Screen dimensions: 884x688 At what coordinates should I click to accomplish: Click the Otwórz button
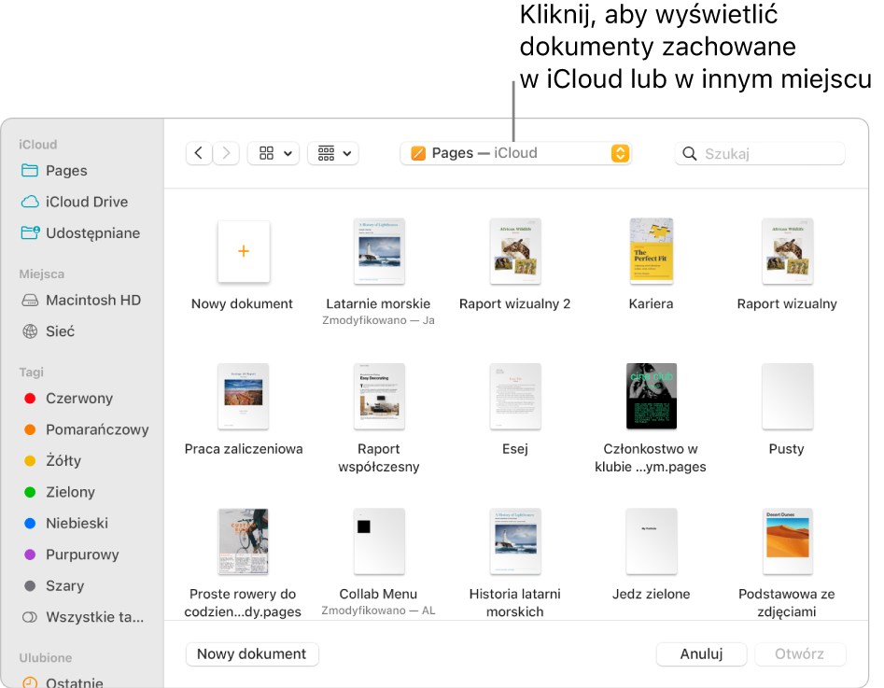[x=799, y=654]
